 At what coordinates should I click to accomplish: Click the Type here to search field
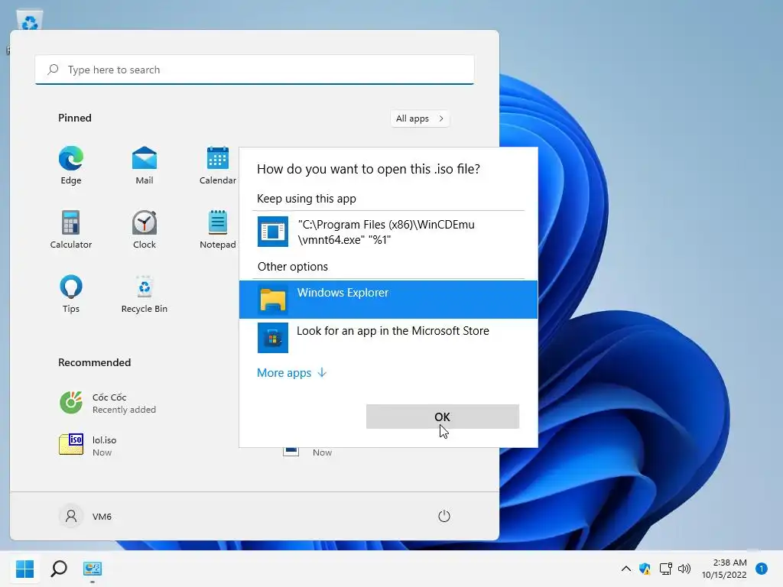click(x=255, y=70)
